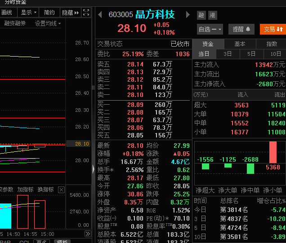Switch to the 基本 tab

coord(240,44)
